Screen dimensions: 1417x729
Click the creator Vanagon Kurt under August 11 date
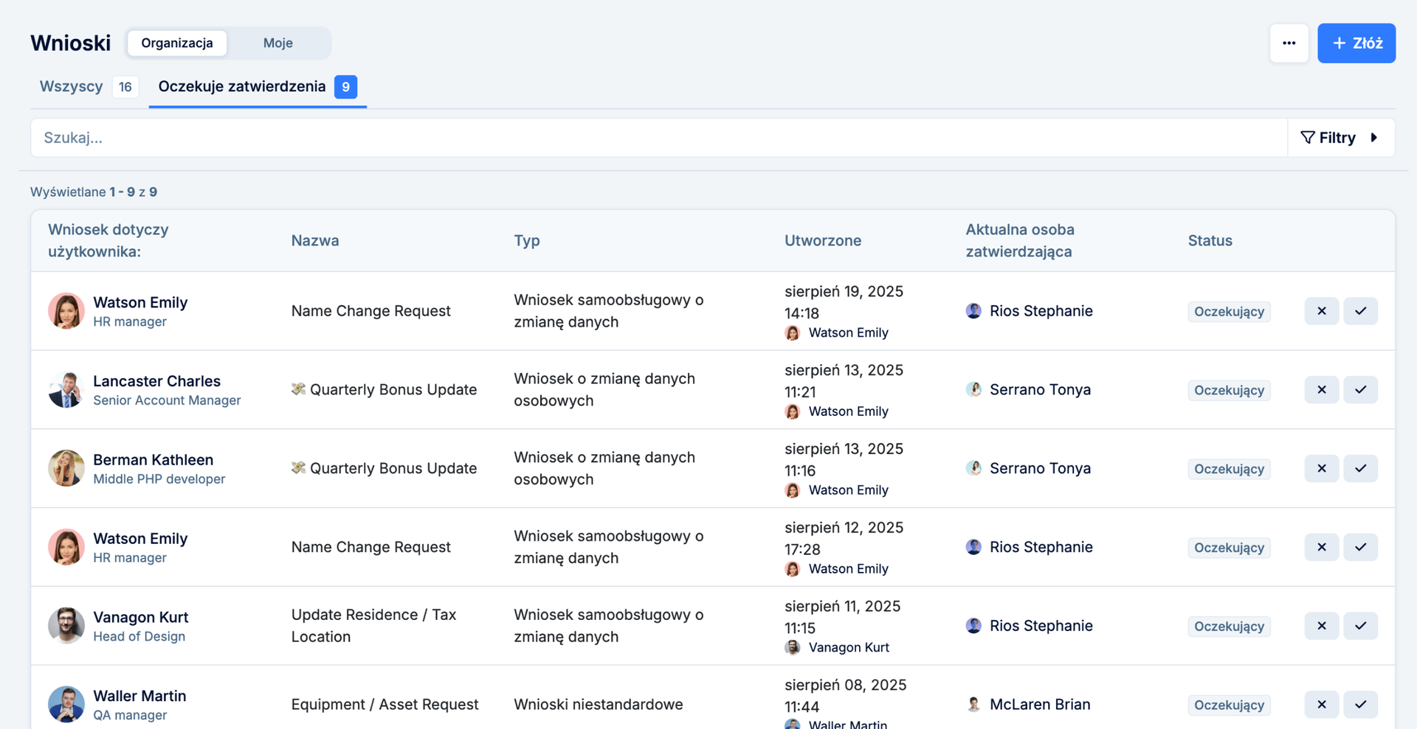pos(837,647)
